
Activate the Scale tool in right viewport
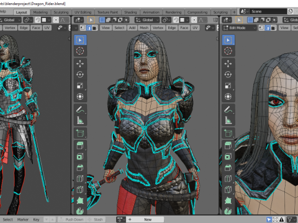(228, 85)
